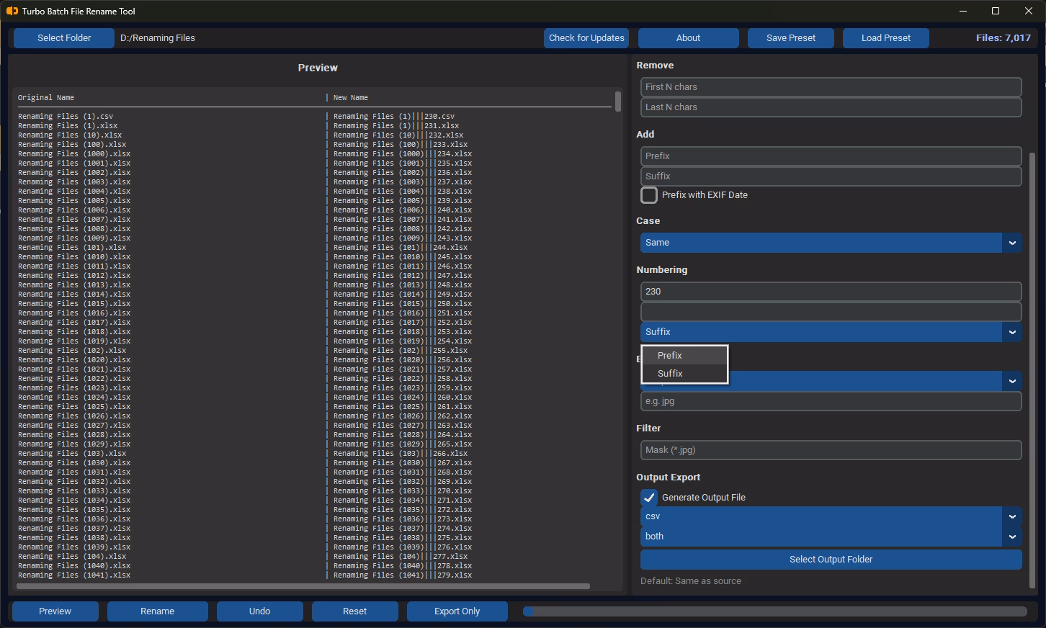Viewport: 1046px width, 628px height.
Task: Click the Output Export section label
Action: pyautogui.click(x=669, y=477)
